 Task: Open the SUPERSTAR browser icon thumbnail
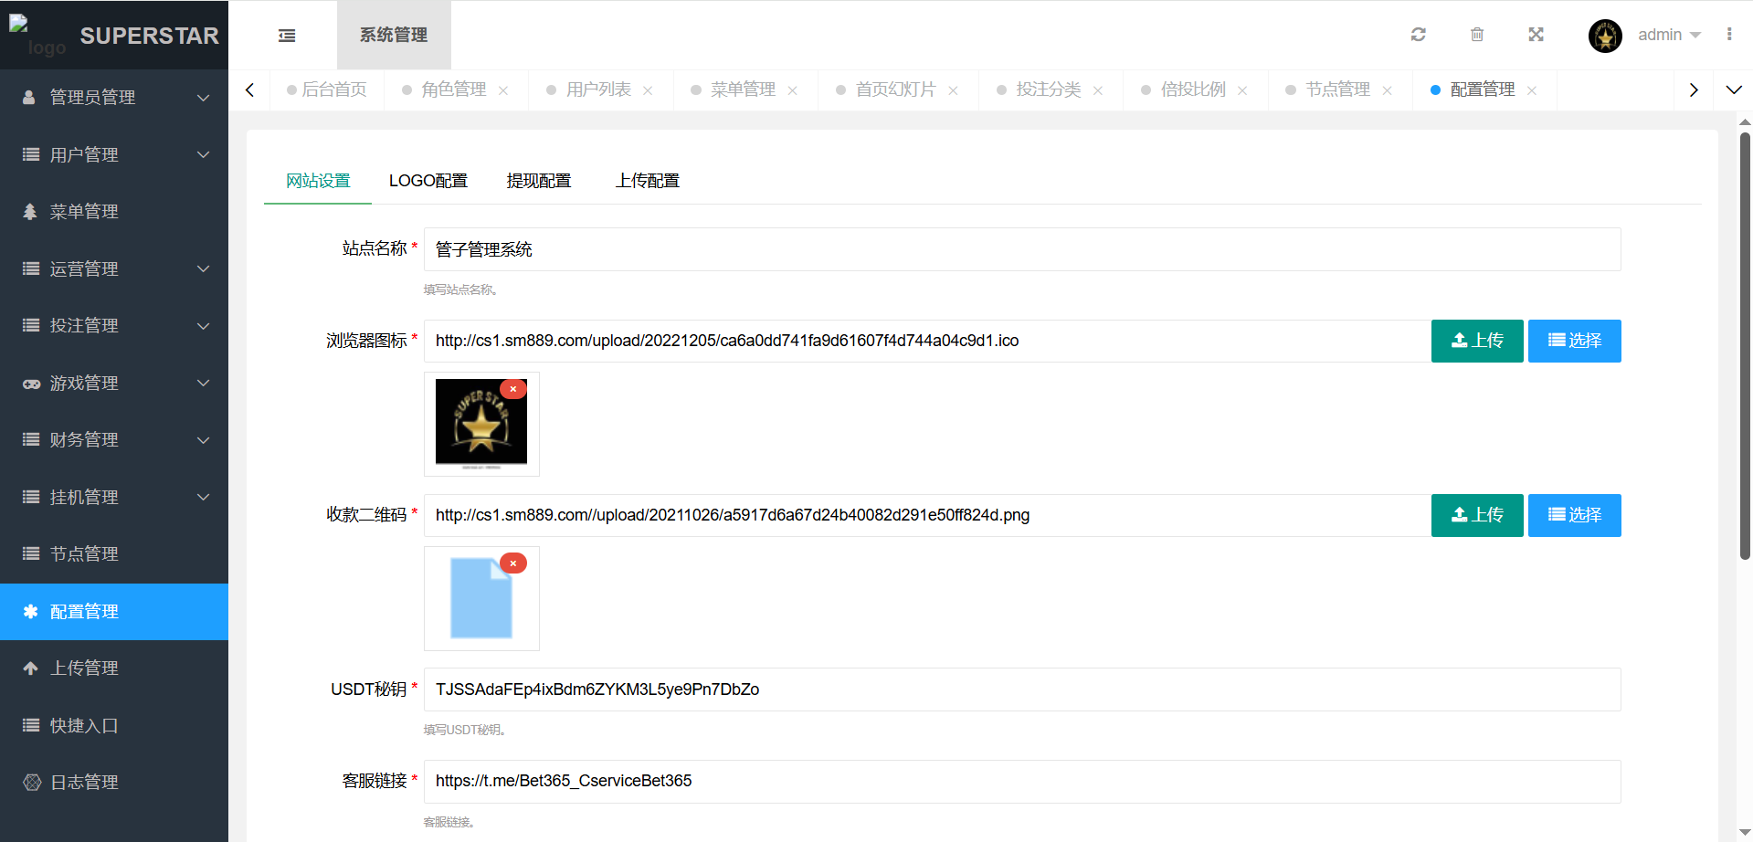coord(481,424)
